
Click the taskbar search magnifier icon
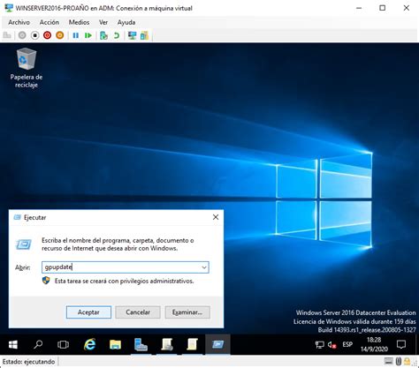[x=38, y=344]
